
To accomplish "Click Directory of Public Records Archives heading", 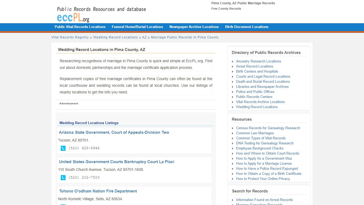I will (x=266, y=53).
